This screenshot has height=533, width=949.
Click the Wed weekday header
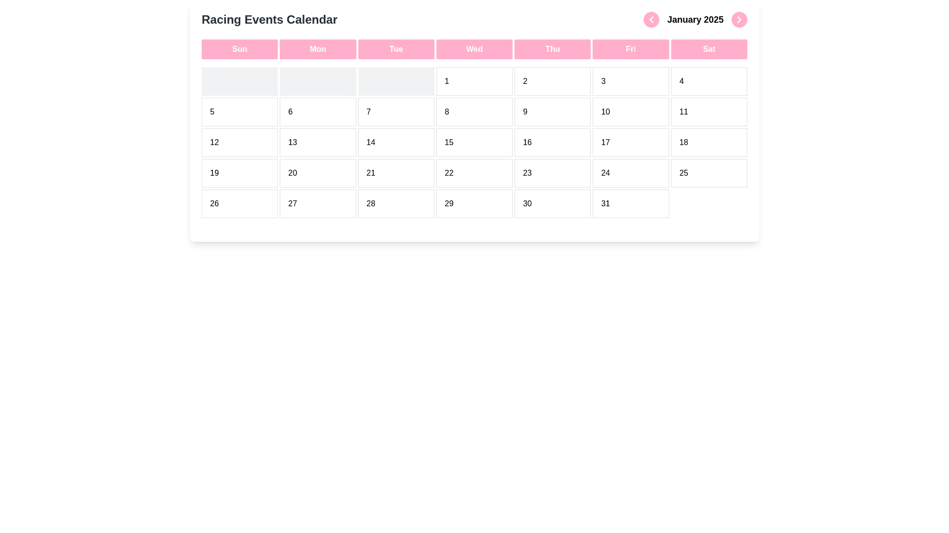point(474,49)
